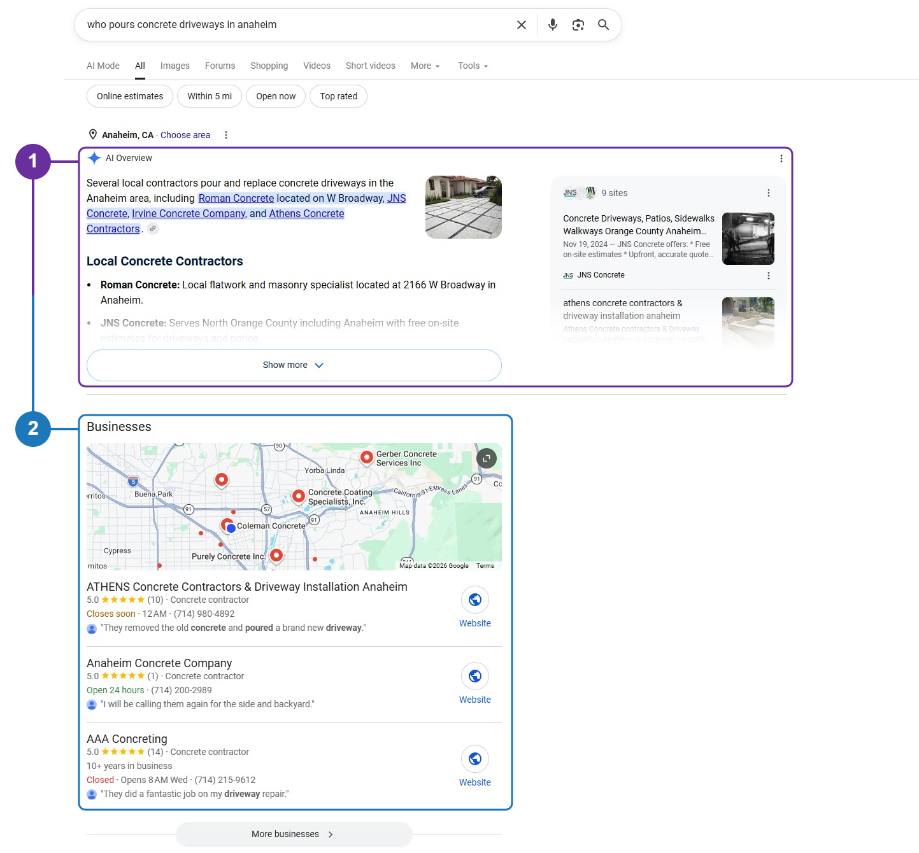Clear the search query with the X icon
The image size is (919, 853).
pos(521,25)
